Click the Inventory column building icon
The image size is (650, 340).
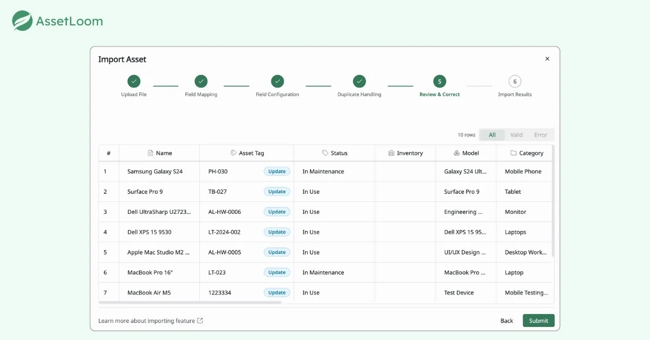[x=391, y=153]
